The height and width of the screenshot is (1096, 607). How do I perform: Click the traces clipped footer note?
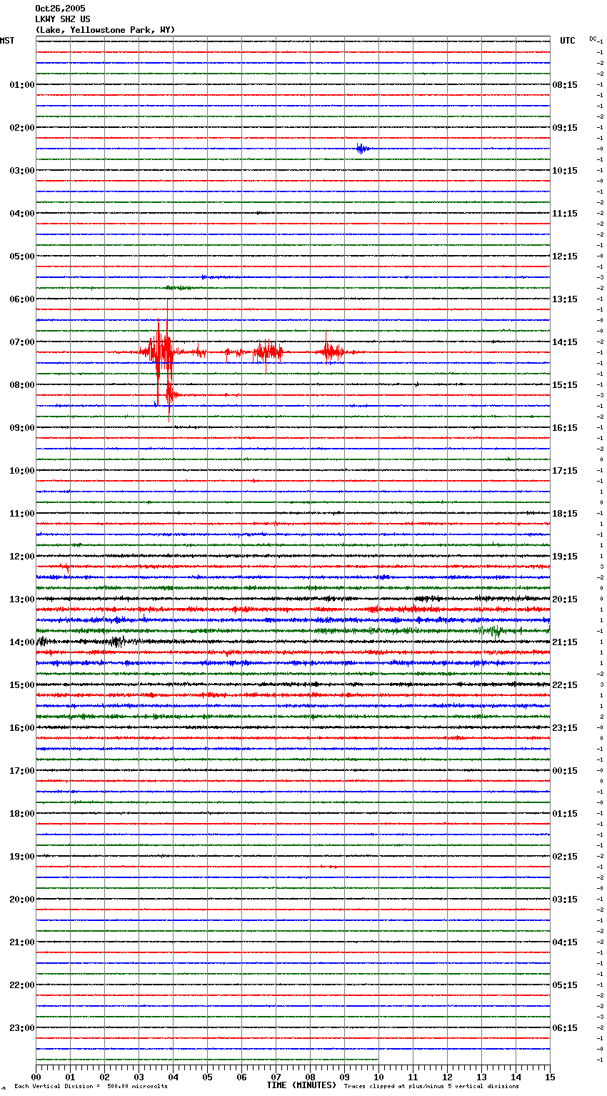[x=431, y=1087]
